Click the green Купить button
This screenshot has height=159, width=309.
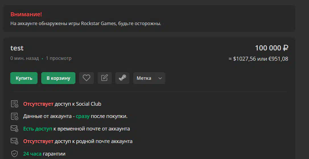(x=24, y=78)
